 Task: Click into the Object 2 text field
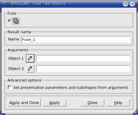click(83, 68)
